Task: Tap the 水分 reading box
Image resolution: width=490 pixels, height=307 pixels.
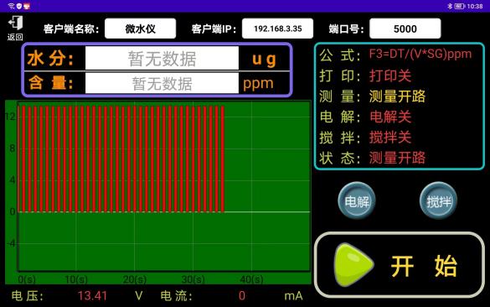Action: 162,58
